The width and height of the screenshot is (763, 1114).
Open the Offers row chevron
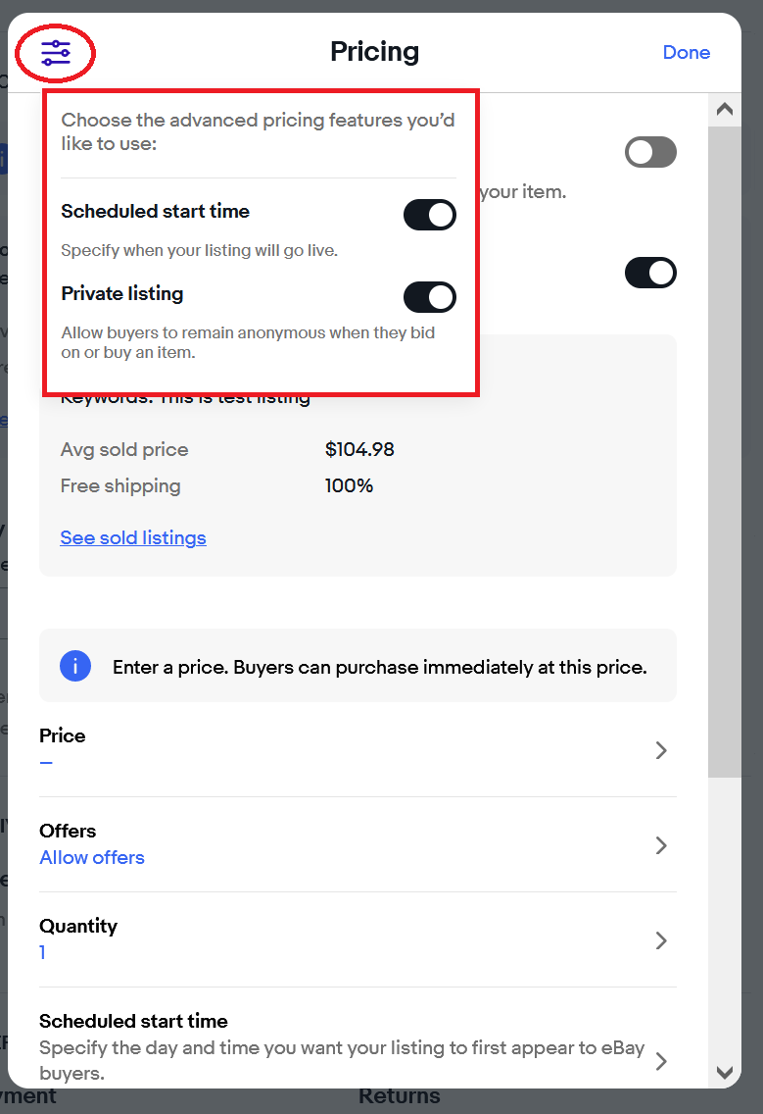click(x=661, y=845)
